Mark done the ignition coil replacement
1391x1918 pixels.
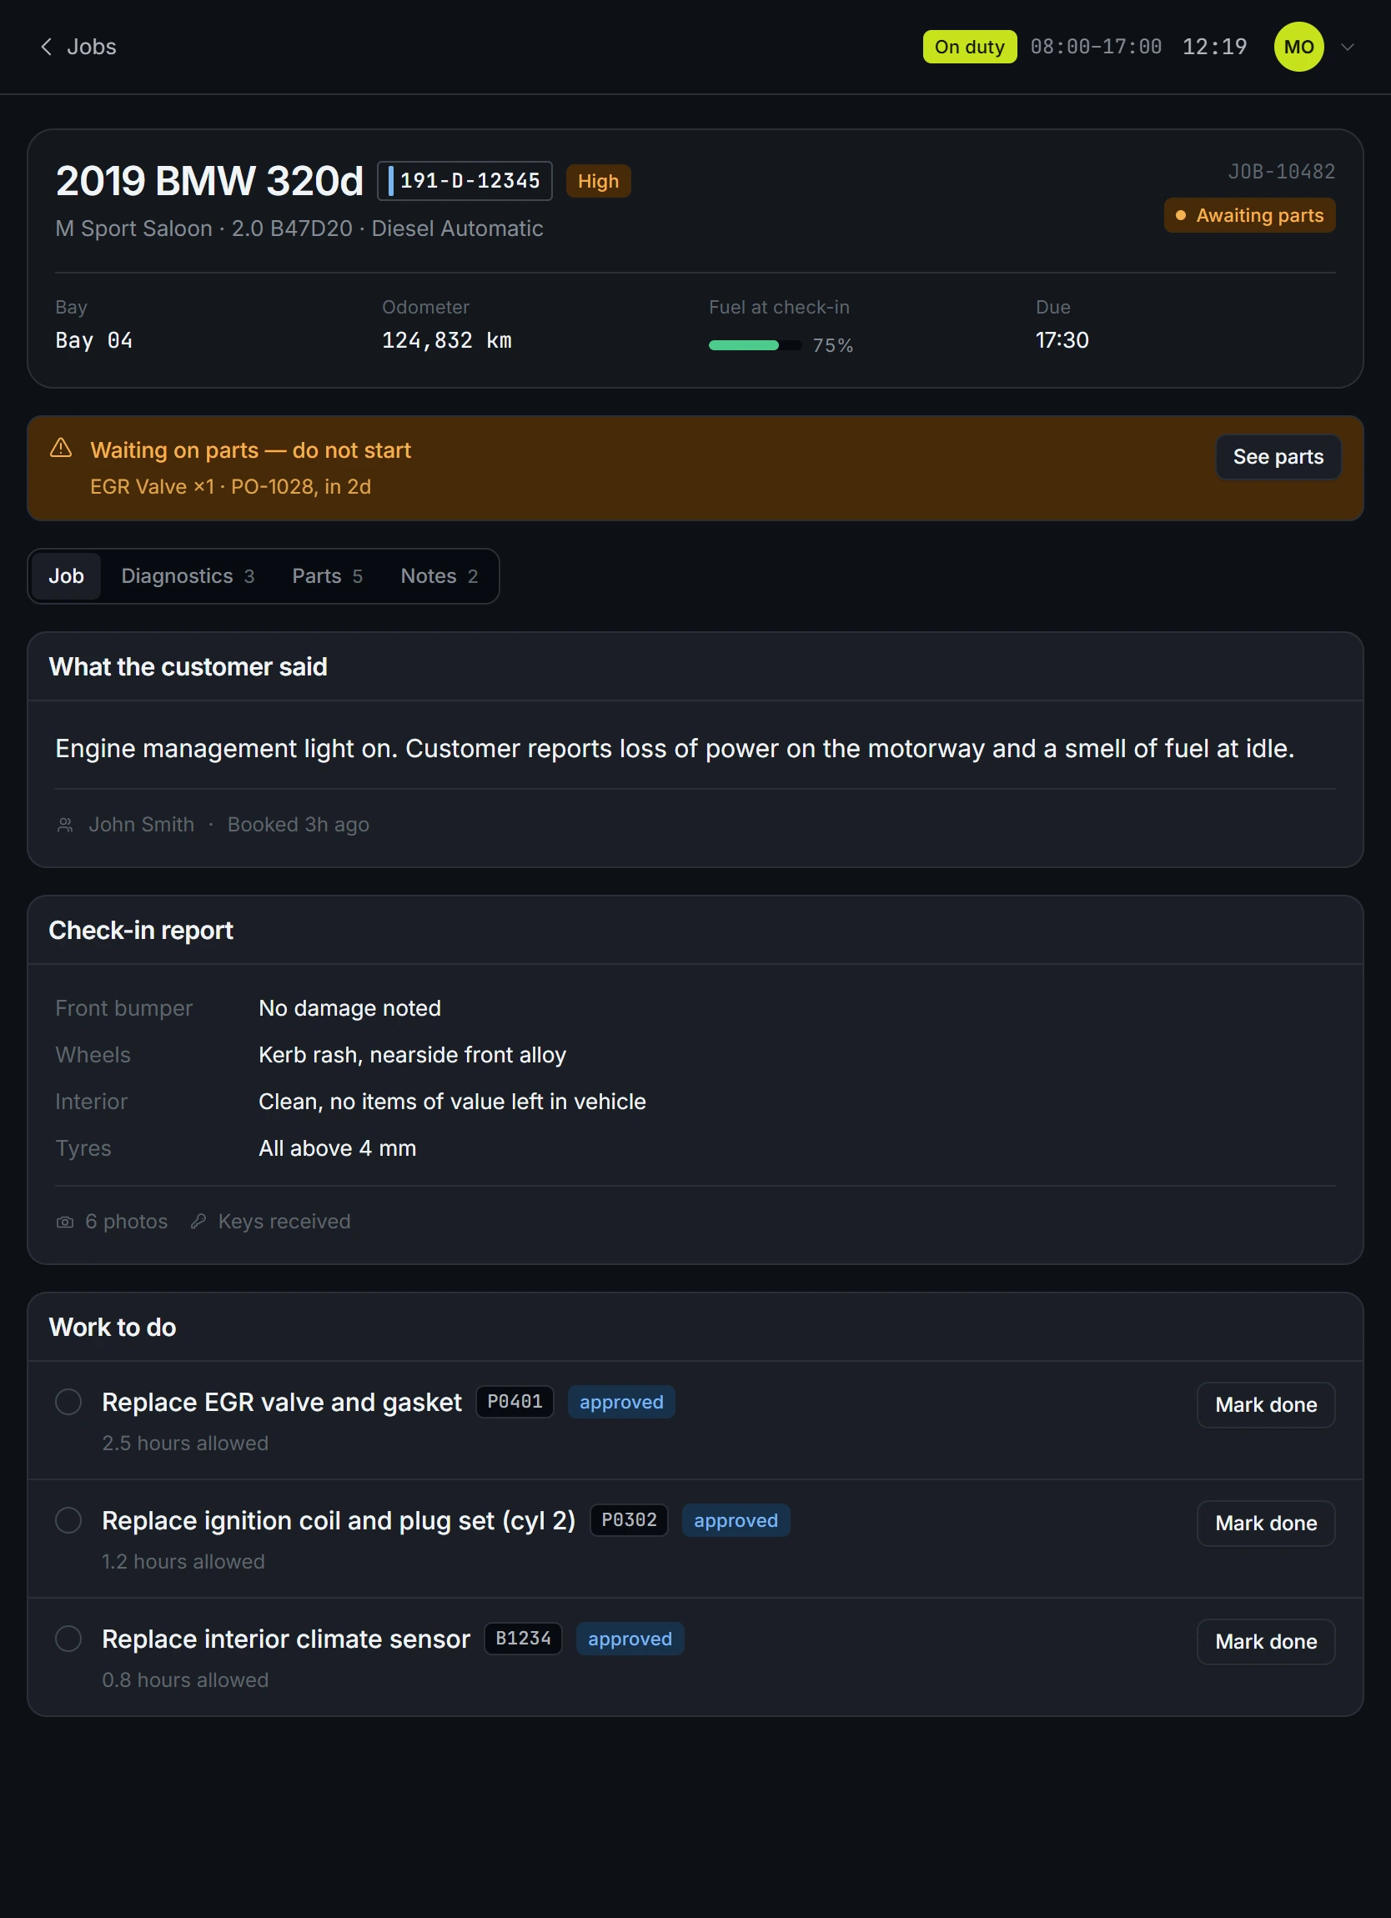coord(1266,1523)
